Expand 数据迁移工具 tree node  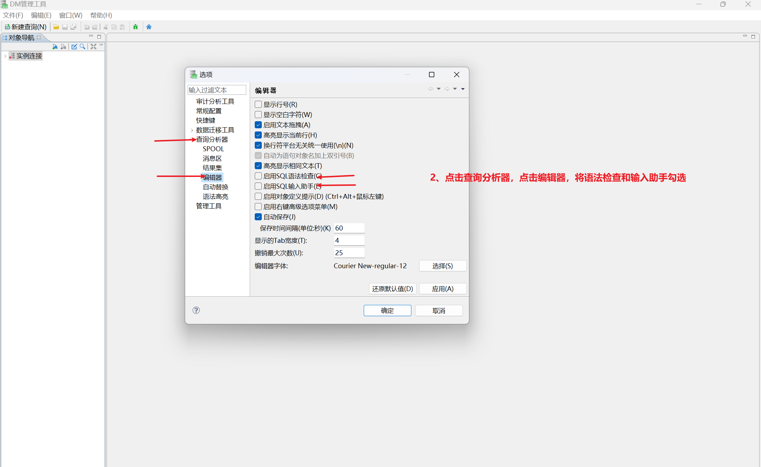[x=192, y=130]
